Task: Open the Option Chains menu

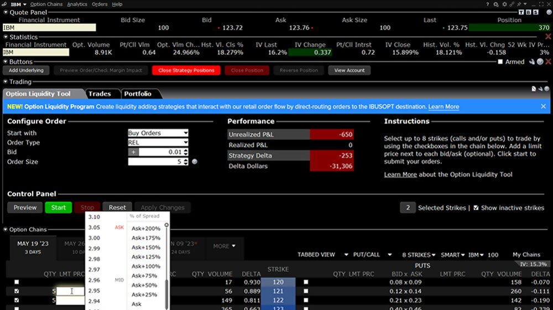Action: coord(46,4)
